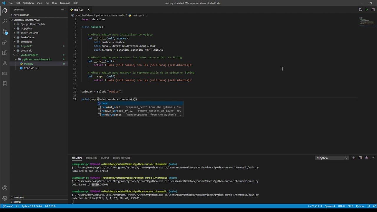This screenshot has height=212, width=377.
Task: Open the Run and Debug view icon
Action: pos(5,42)
